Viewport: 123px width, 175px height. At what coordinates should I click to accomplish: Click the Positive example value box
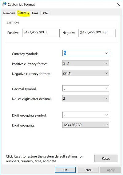click(x=41, y=33)
